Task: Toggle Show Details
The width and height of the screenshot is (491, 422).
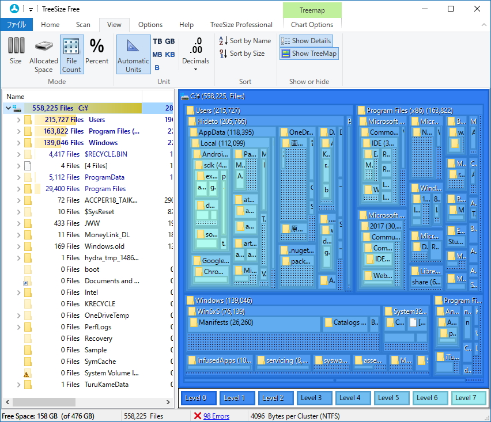Action: click(x=306, y=41)
